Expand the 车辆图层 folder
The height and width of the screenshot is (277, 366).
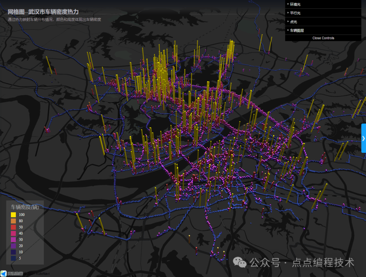[323, 31]
